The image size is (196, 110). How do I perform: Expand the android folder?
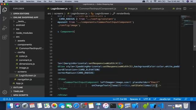27,25
